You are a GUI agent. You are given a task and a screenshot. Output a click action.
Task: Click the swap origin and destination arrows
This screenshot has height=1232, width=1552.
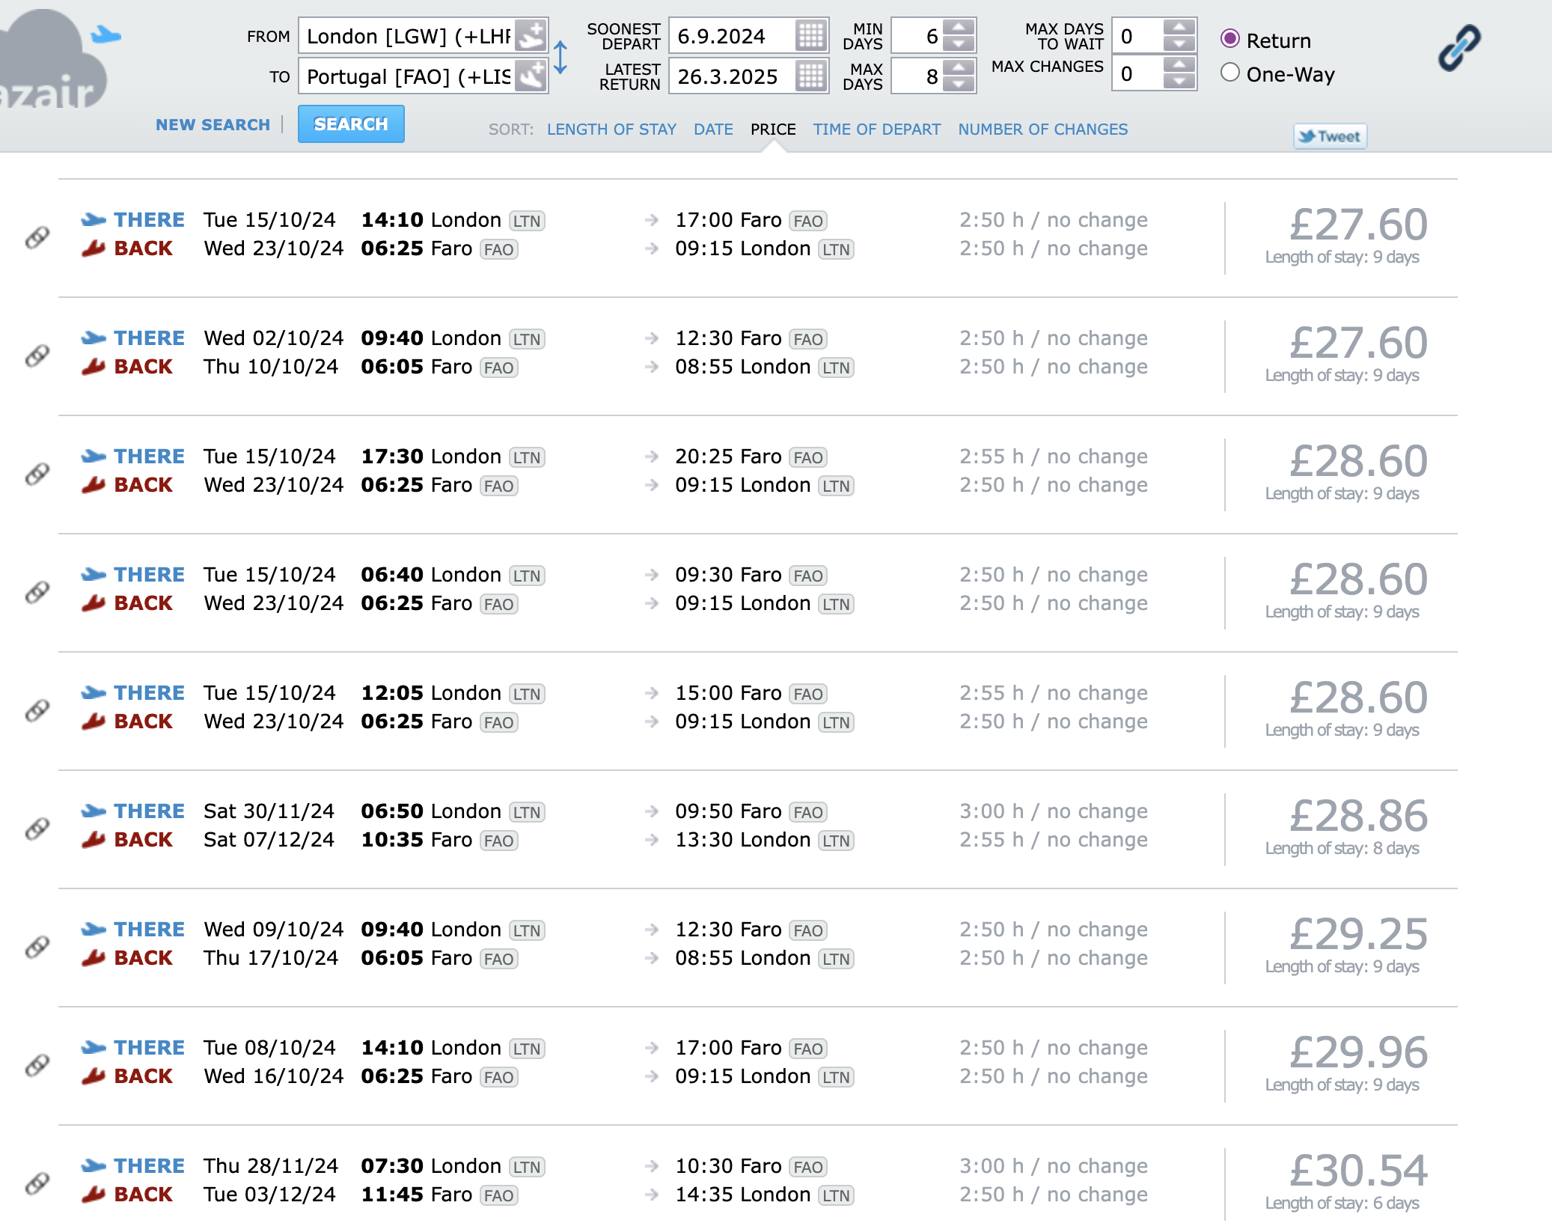[x=560, y=57]
